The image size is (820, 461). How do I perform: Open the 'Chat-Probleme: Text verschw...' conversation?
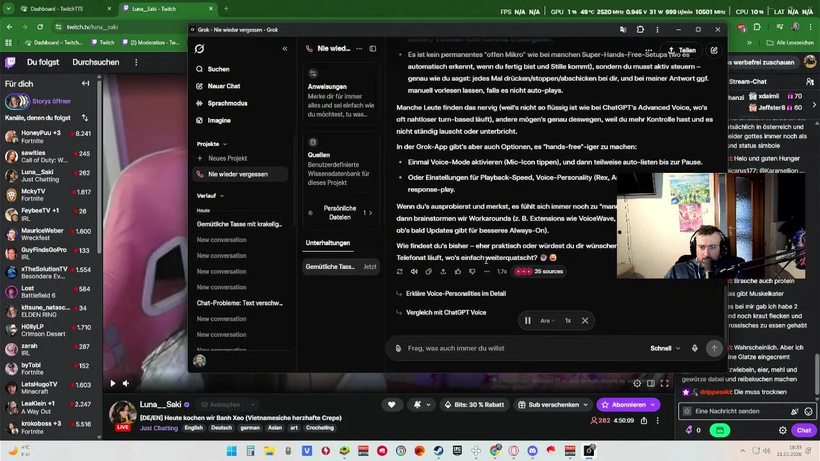click(239, 303)
